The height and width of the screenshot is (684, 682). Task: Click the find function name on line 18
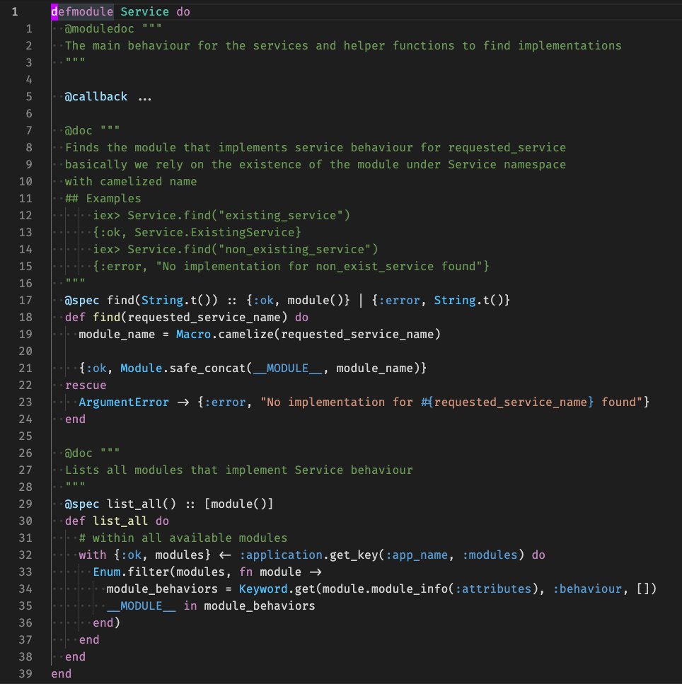[106, 317]
